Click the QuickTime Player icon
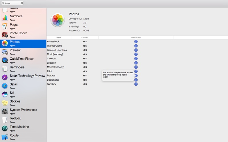228x142 pixels. pyautogui.click(x=5, y=60)
